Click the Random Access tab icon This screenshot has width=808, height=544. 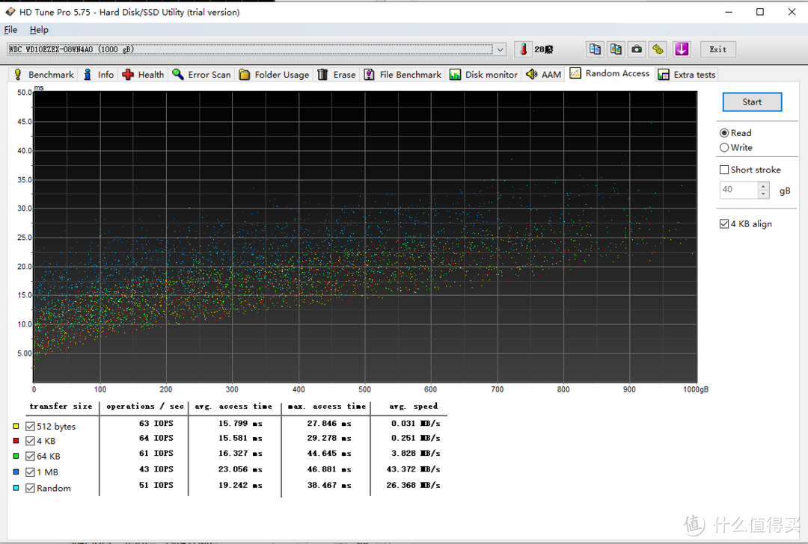pyautogui.click(x=575, y=73)
